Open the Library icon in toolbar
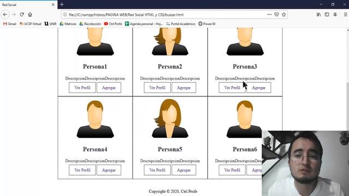Viewport: 349px width, 196px height. (x=318, y=15)
